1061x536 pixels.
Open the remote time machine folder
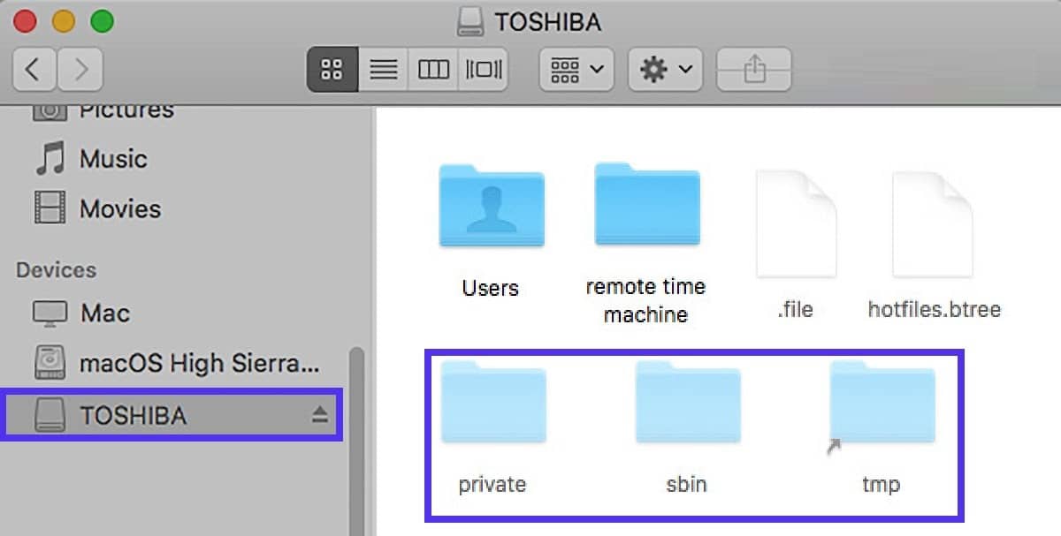(645, 205)
